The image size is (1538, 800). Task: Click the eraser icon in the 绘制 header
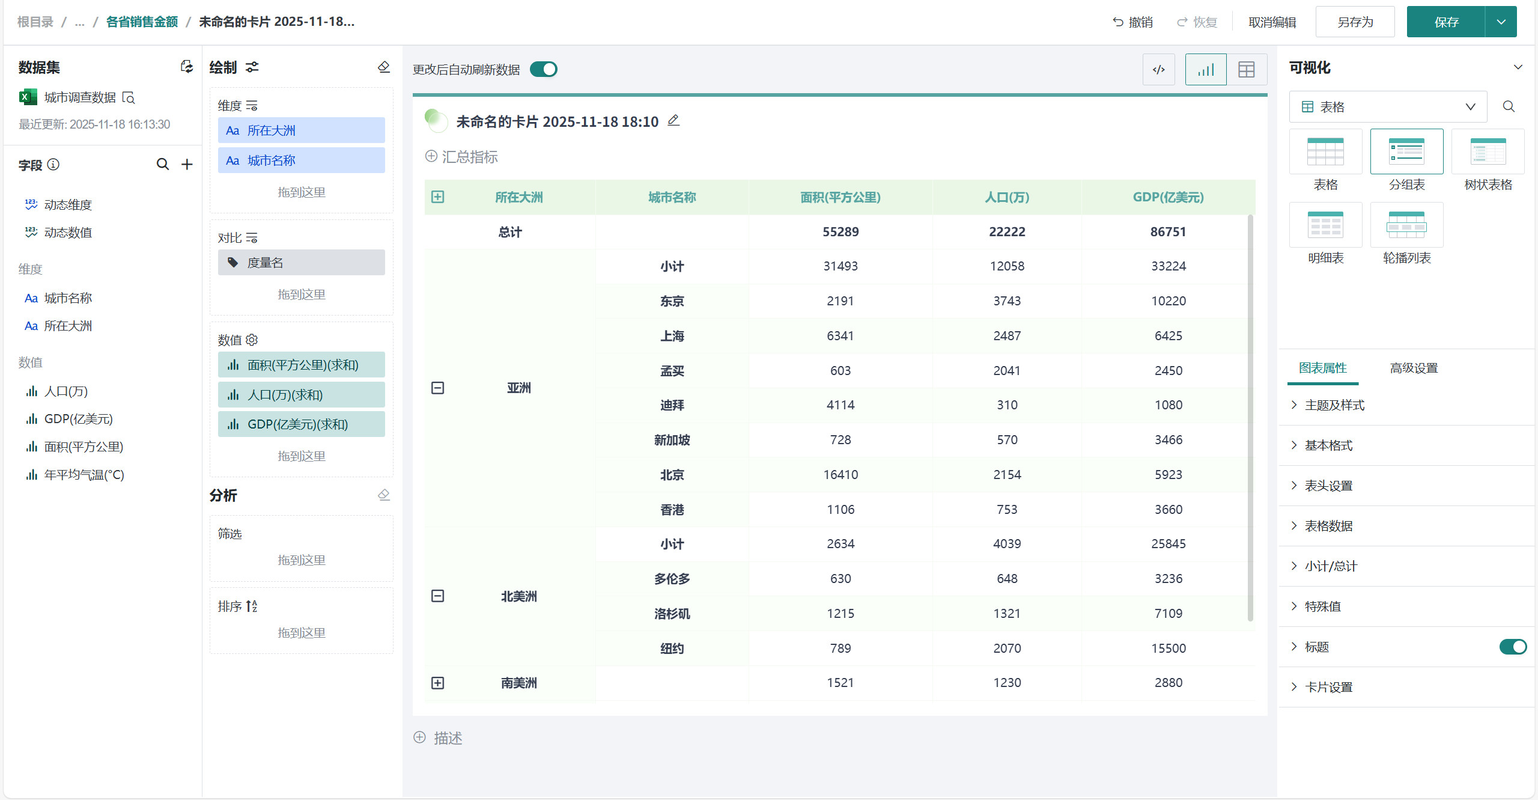point(384,67)
